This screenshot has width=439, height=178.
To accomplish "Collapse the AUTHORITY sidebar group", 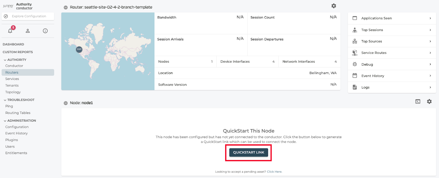I will (5, 60).
